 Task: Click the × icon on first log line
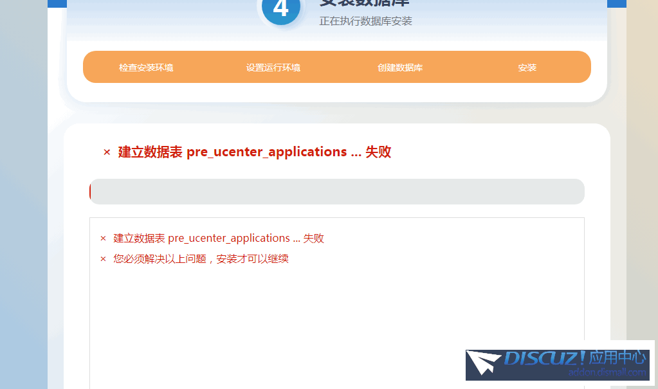point(103,239)
